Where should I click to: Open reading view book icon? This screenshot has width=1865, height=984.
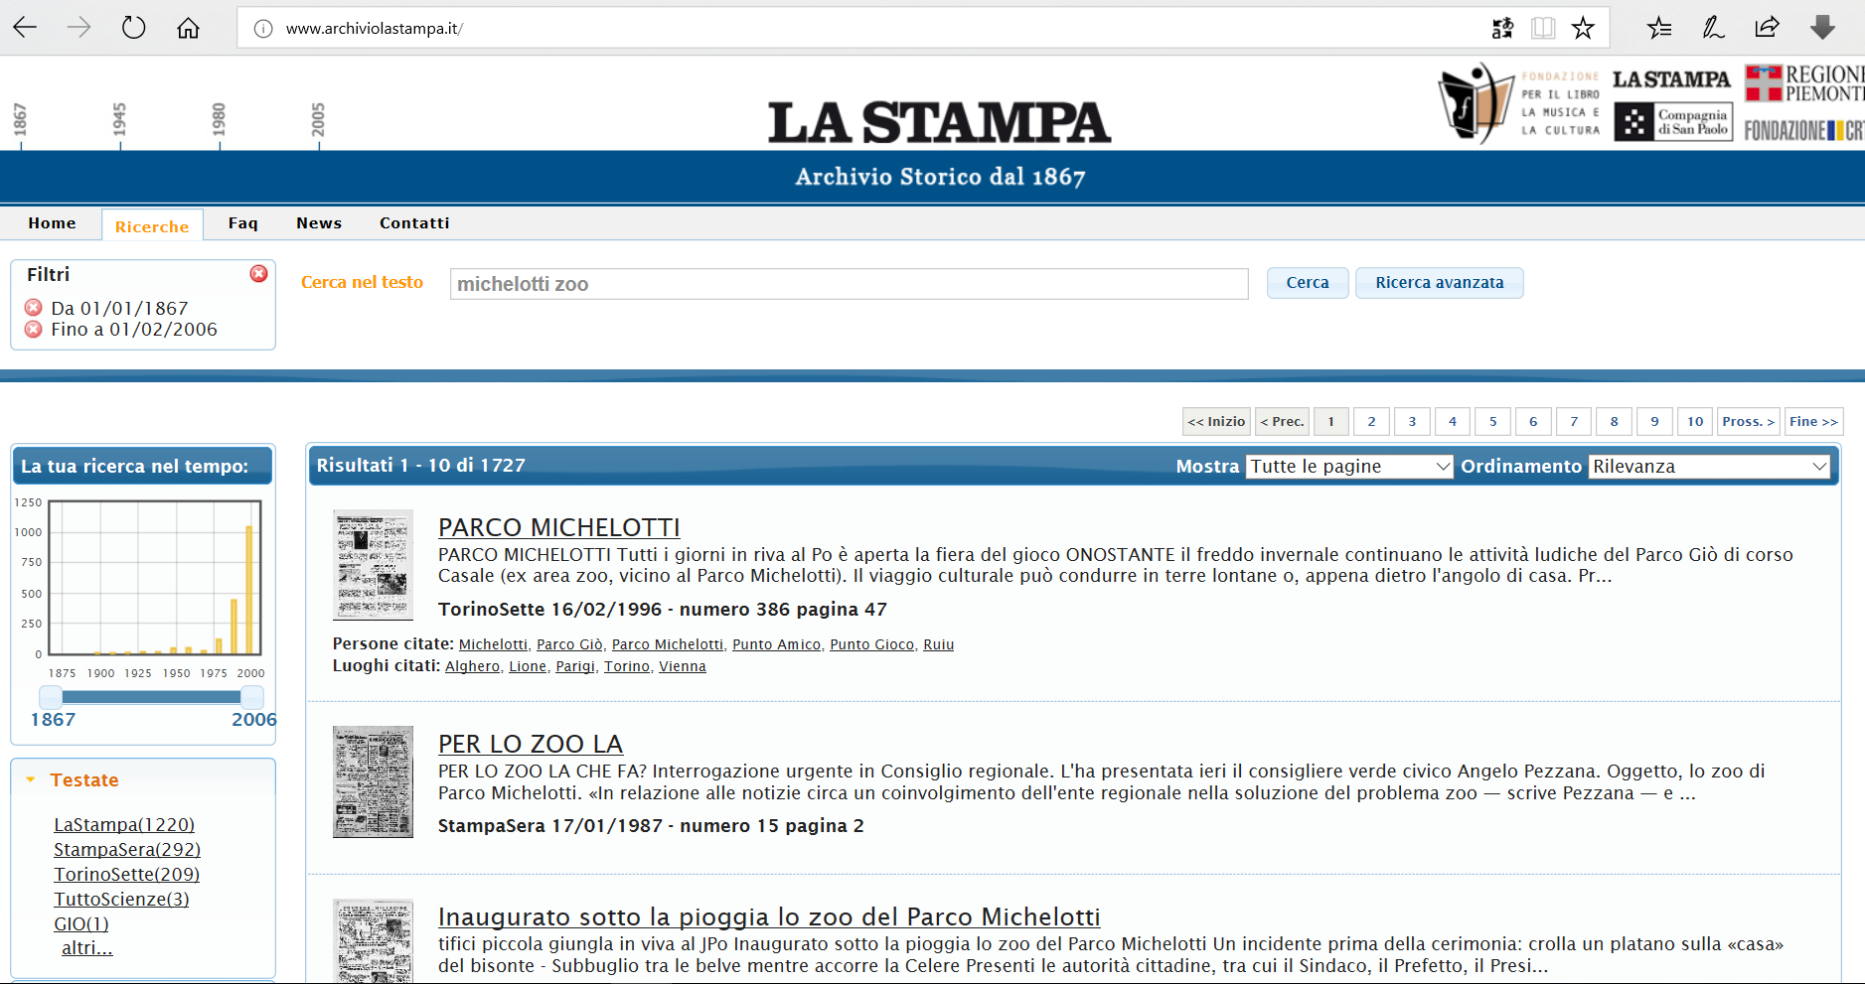(x=1543, y=28)
